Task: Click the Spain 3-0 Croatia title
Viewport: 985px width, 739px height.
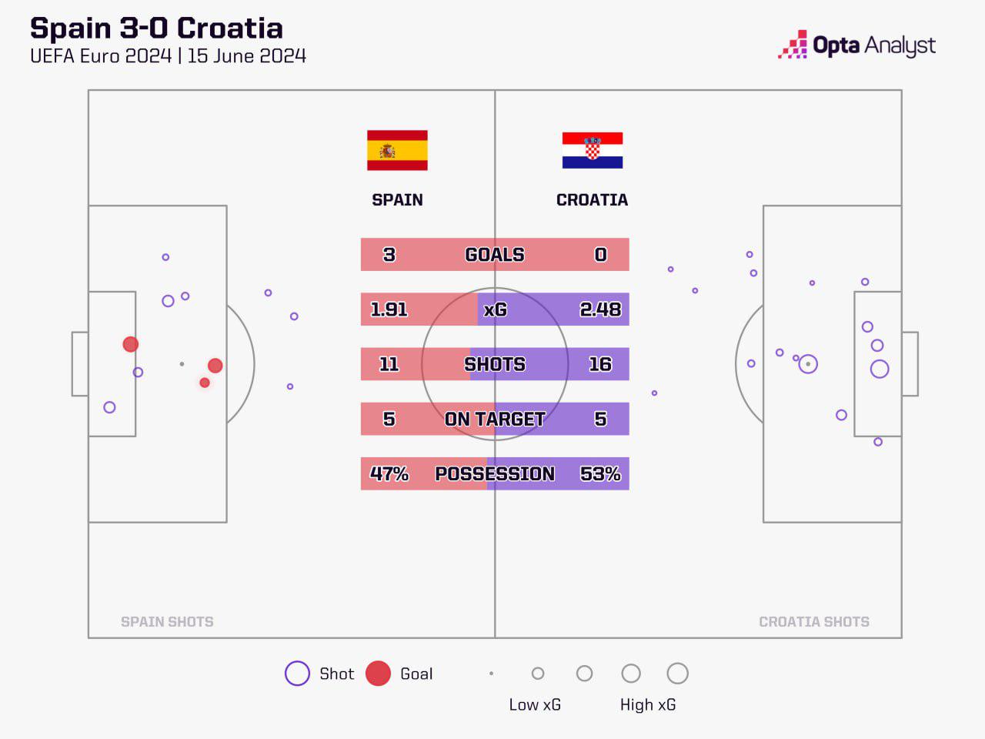Action: (x=156, y=28)
